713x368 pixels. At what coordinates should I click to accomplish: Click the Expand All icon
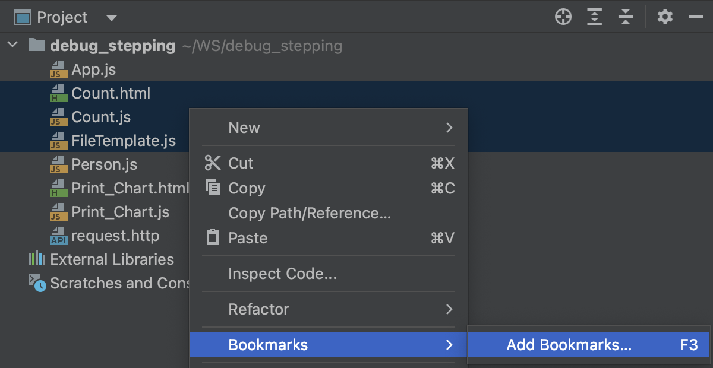594,17
